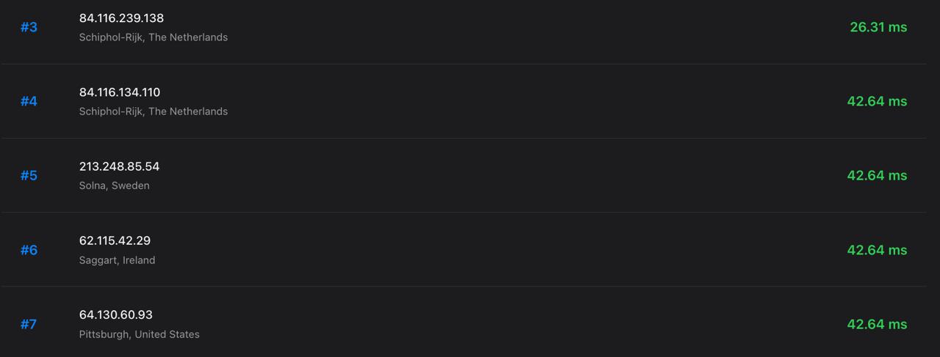This screenshot has width=940, height=357.
Task: Select IP address 64.130.60.93
Action: [x=115, y=314]
